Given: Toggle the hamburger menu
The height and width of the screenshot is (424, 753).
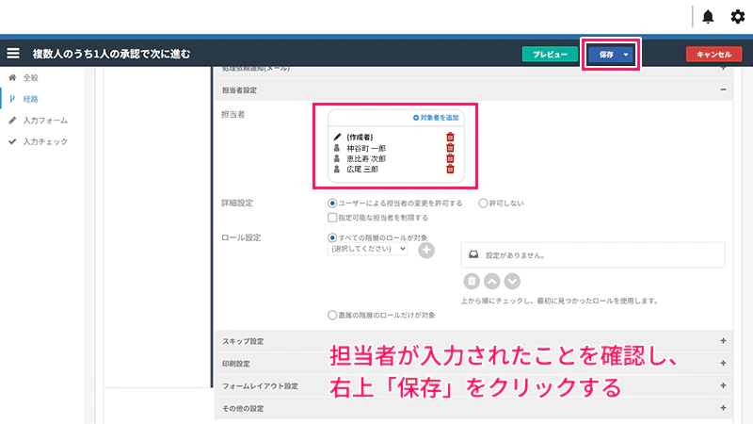Looking at the screenshot, I should click(x=13, y=54).
